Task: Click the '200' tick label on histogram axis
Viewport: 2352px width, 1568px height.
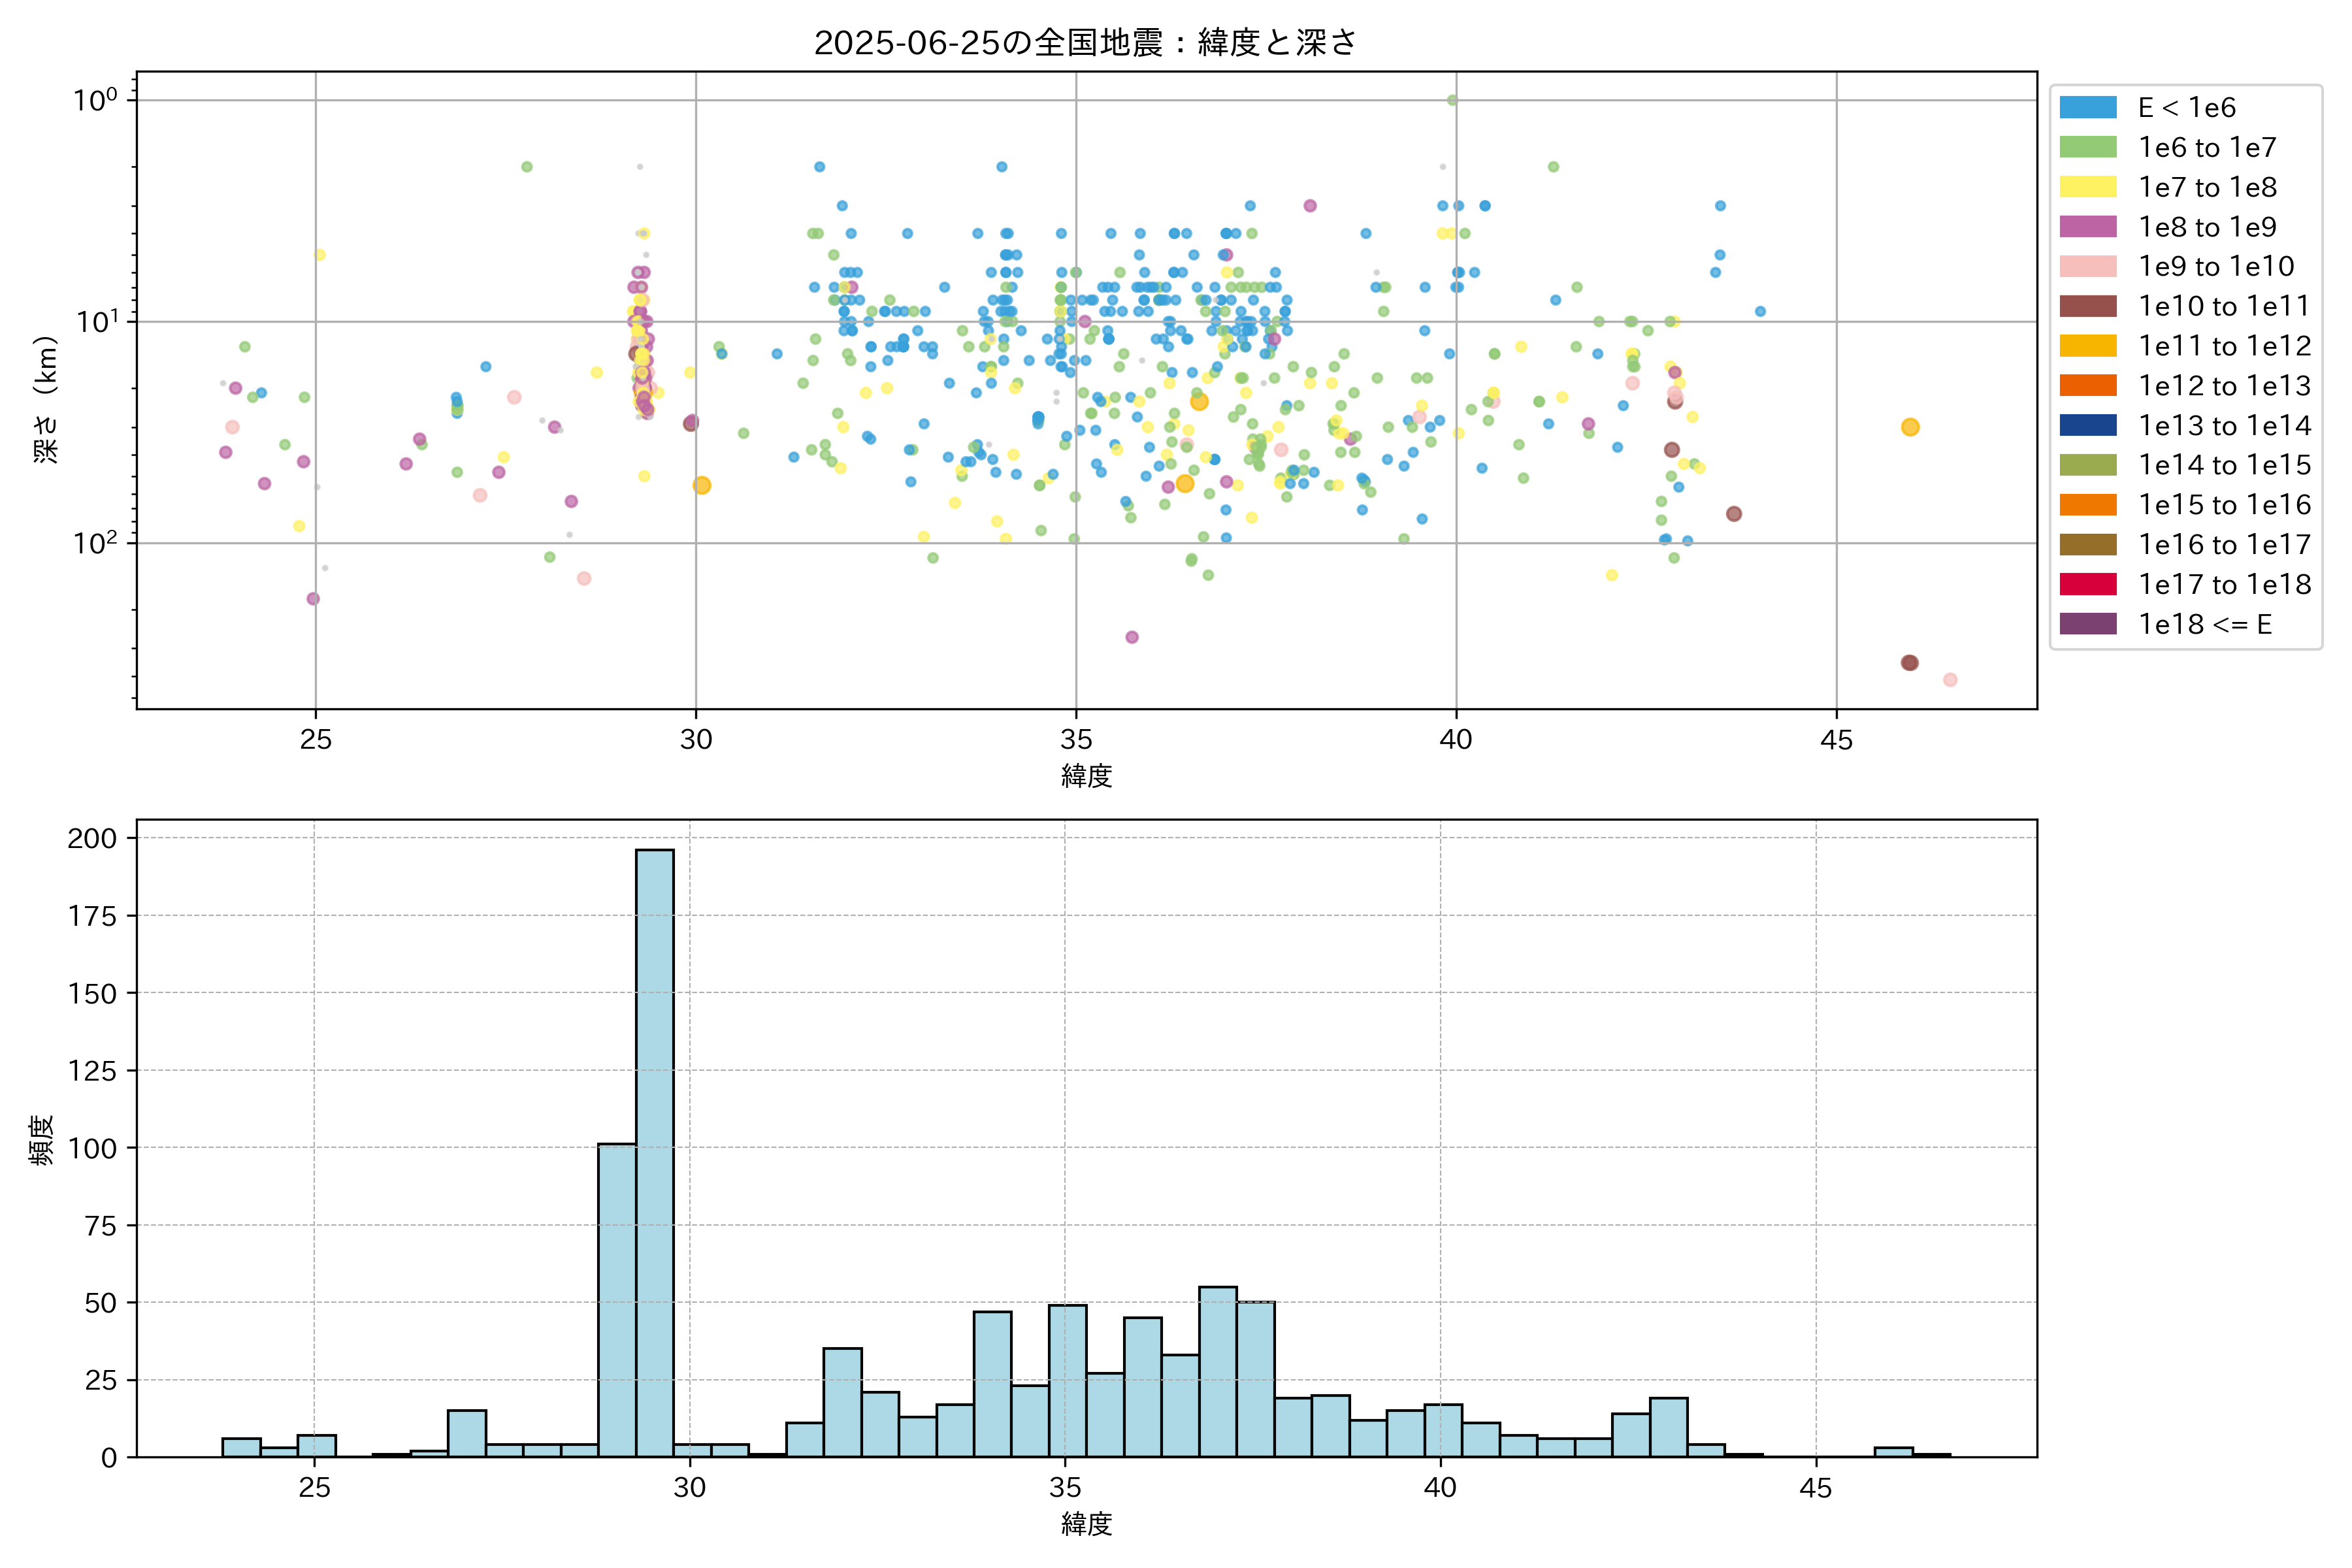Action: pyautogui.click(x=92, y=838)
